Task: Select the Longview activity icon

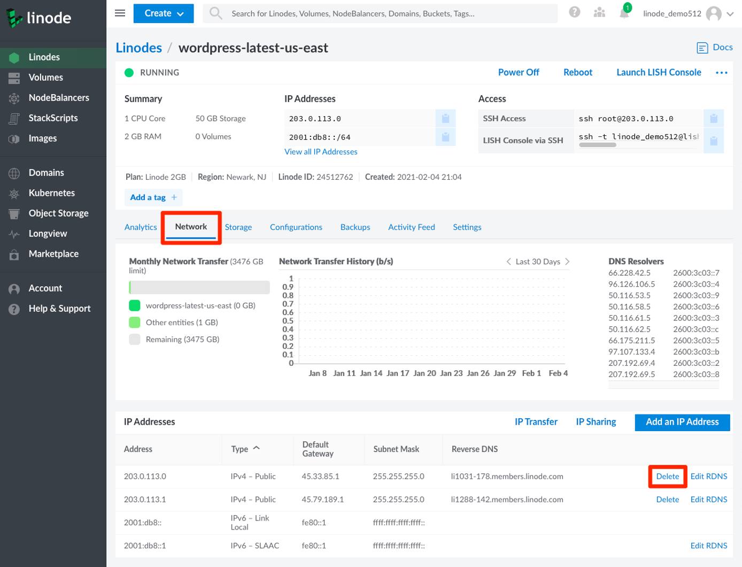Action: pyautogui.click(x=14, y=233)
